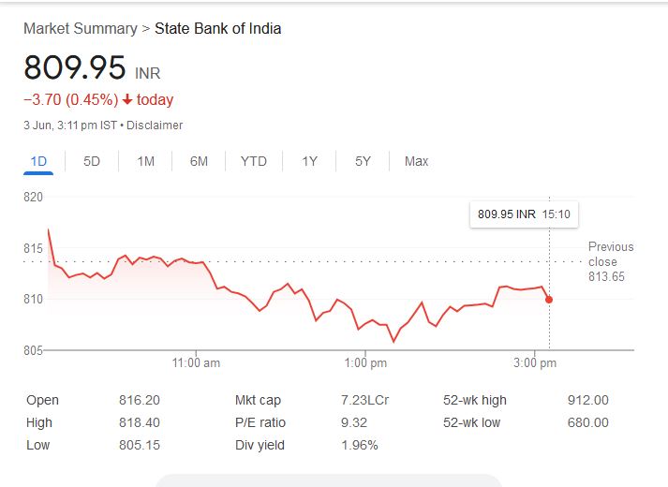Image resolution: width=668 pixels, height=487 pixels.
Task: Click the 11:00 am axis label
Action: tap(197, 362)
